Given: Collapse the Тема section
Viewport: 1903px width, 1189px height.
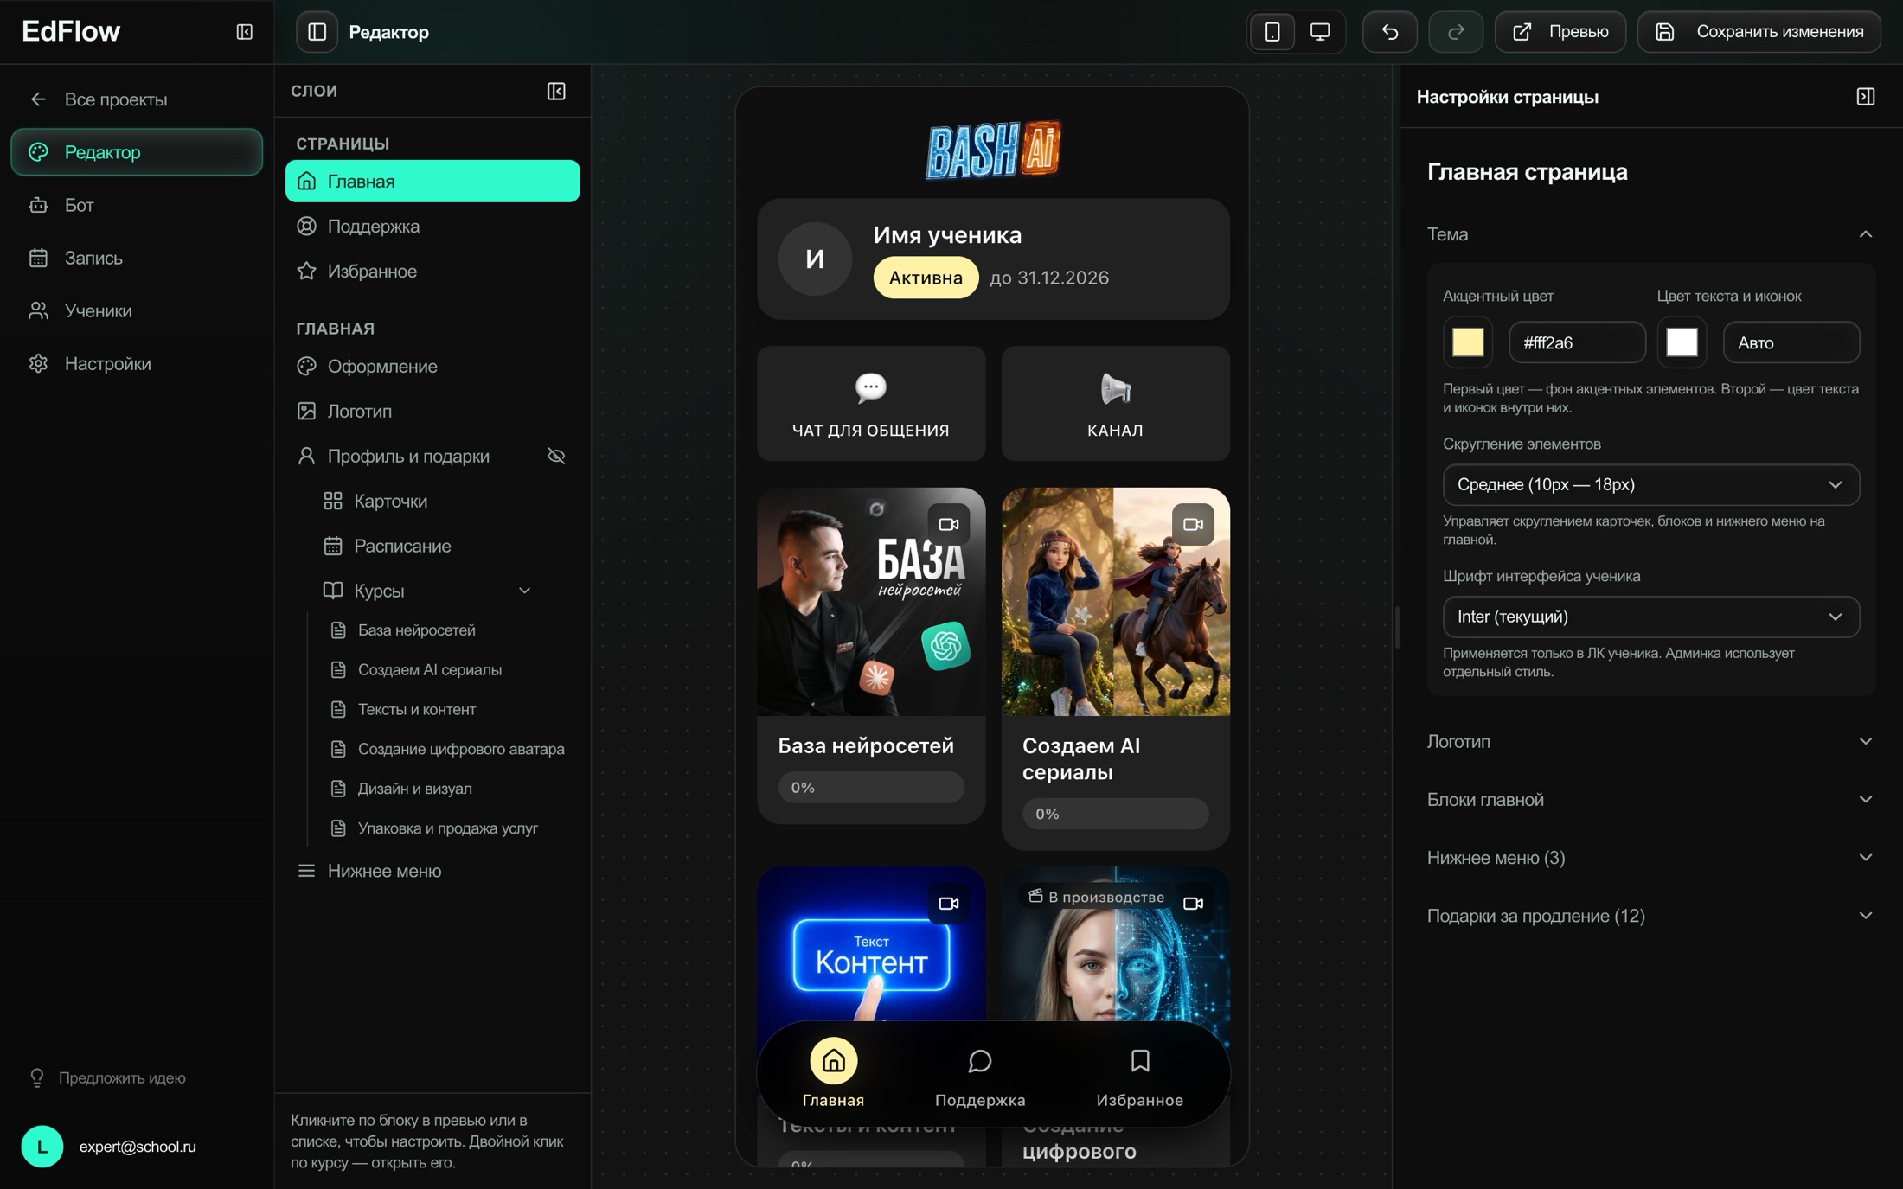Looking at the screenshot, I should [1650, 234].
